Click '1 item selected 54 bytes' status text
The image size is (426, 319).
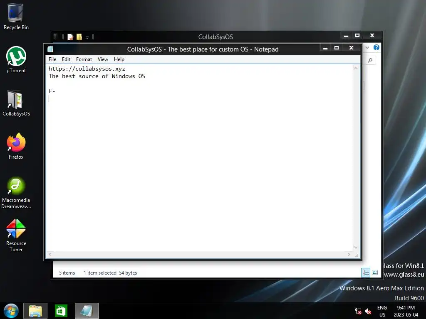pyautogui.click(x=110, y=273)
